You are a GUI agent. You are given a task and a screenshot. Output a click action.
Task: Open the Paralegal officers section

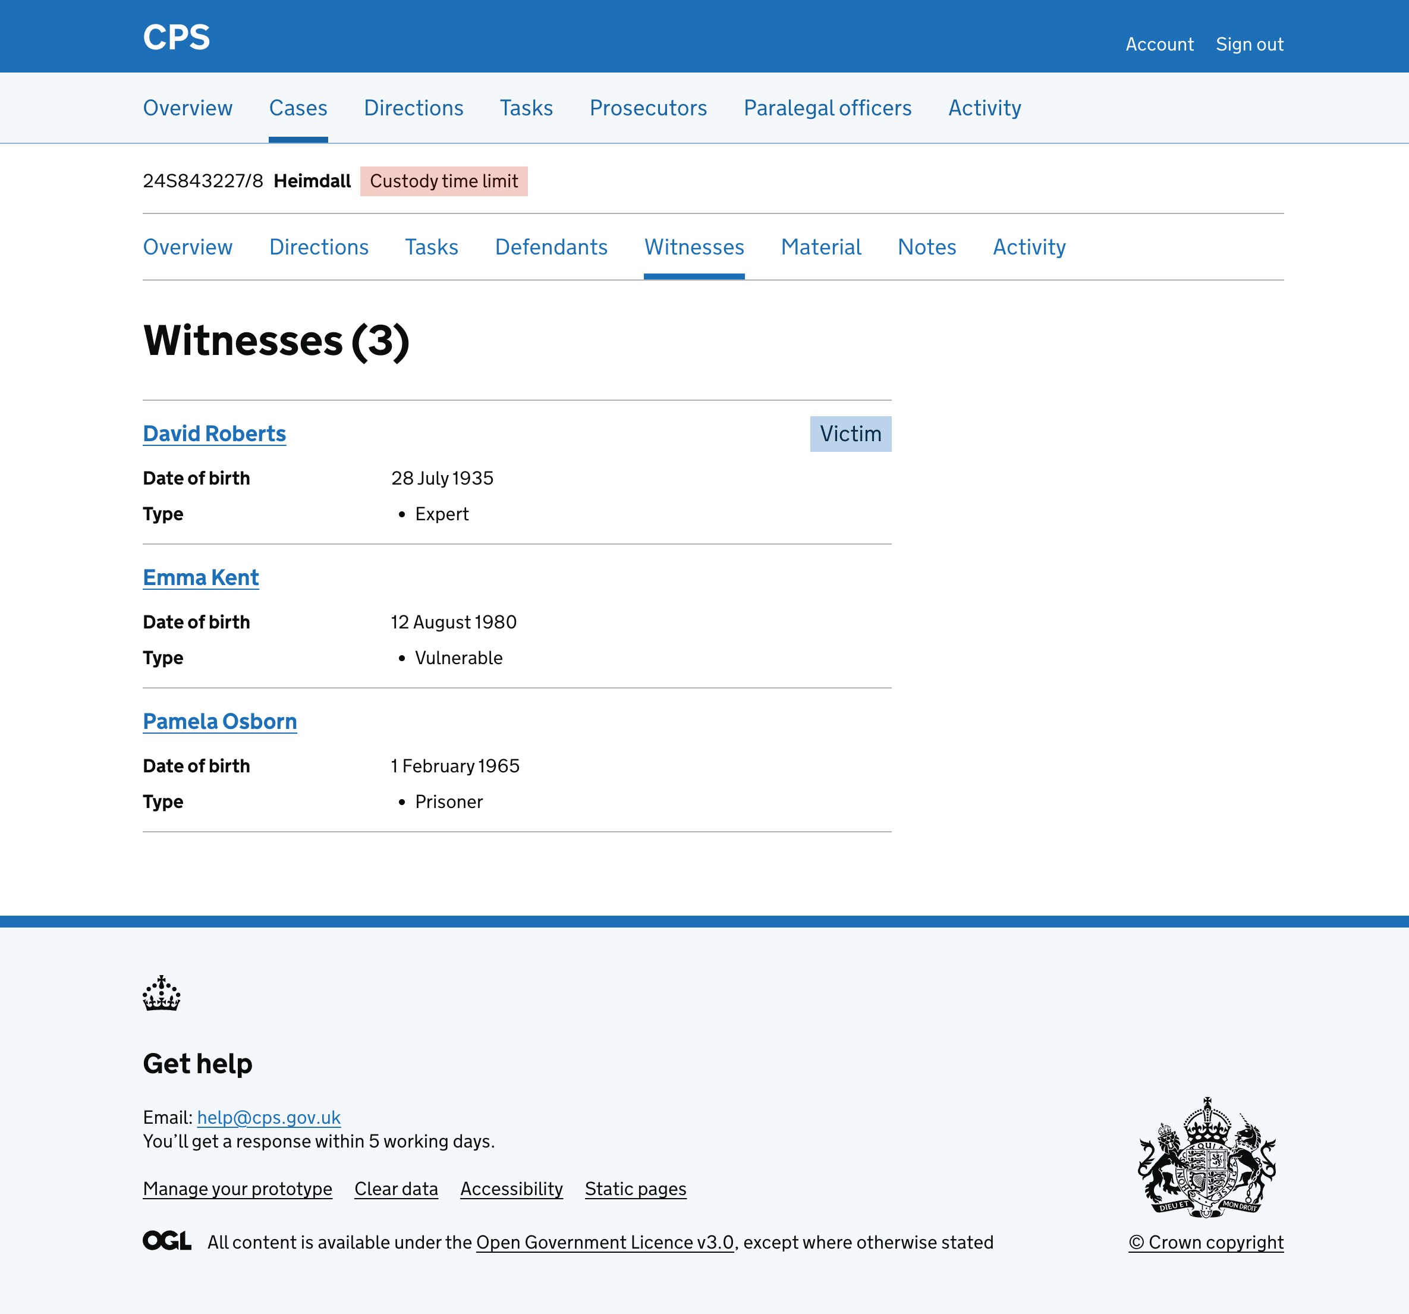pyautogui.click(x=827, y=108)
